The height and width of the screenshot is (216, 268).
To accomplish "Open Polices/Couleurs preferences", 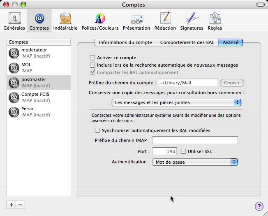I will [x=100, y=21].
